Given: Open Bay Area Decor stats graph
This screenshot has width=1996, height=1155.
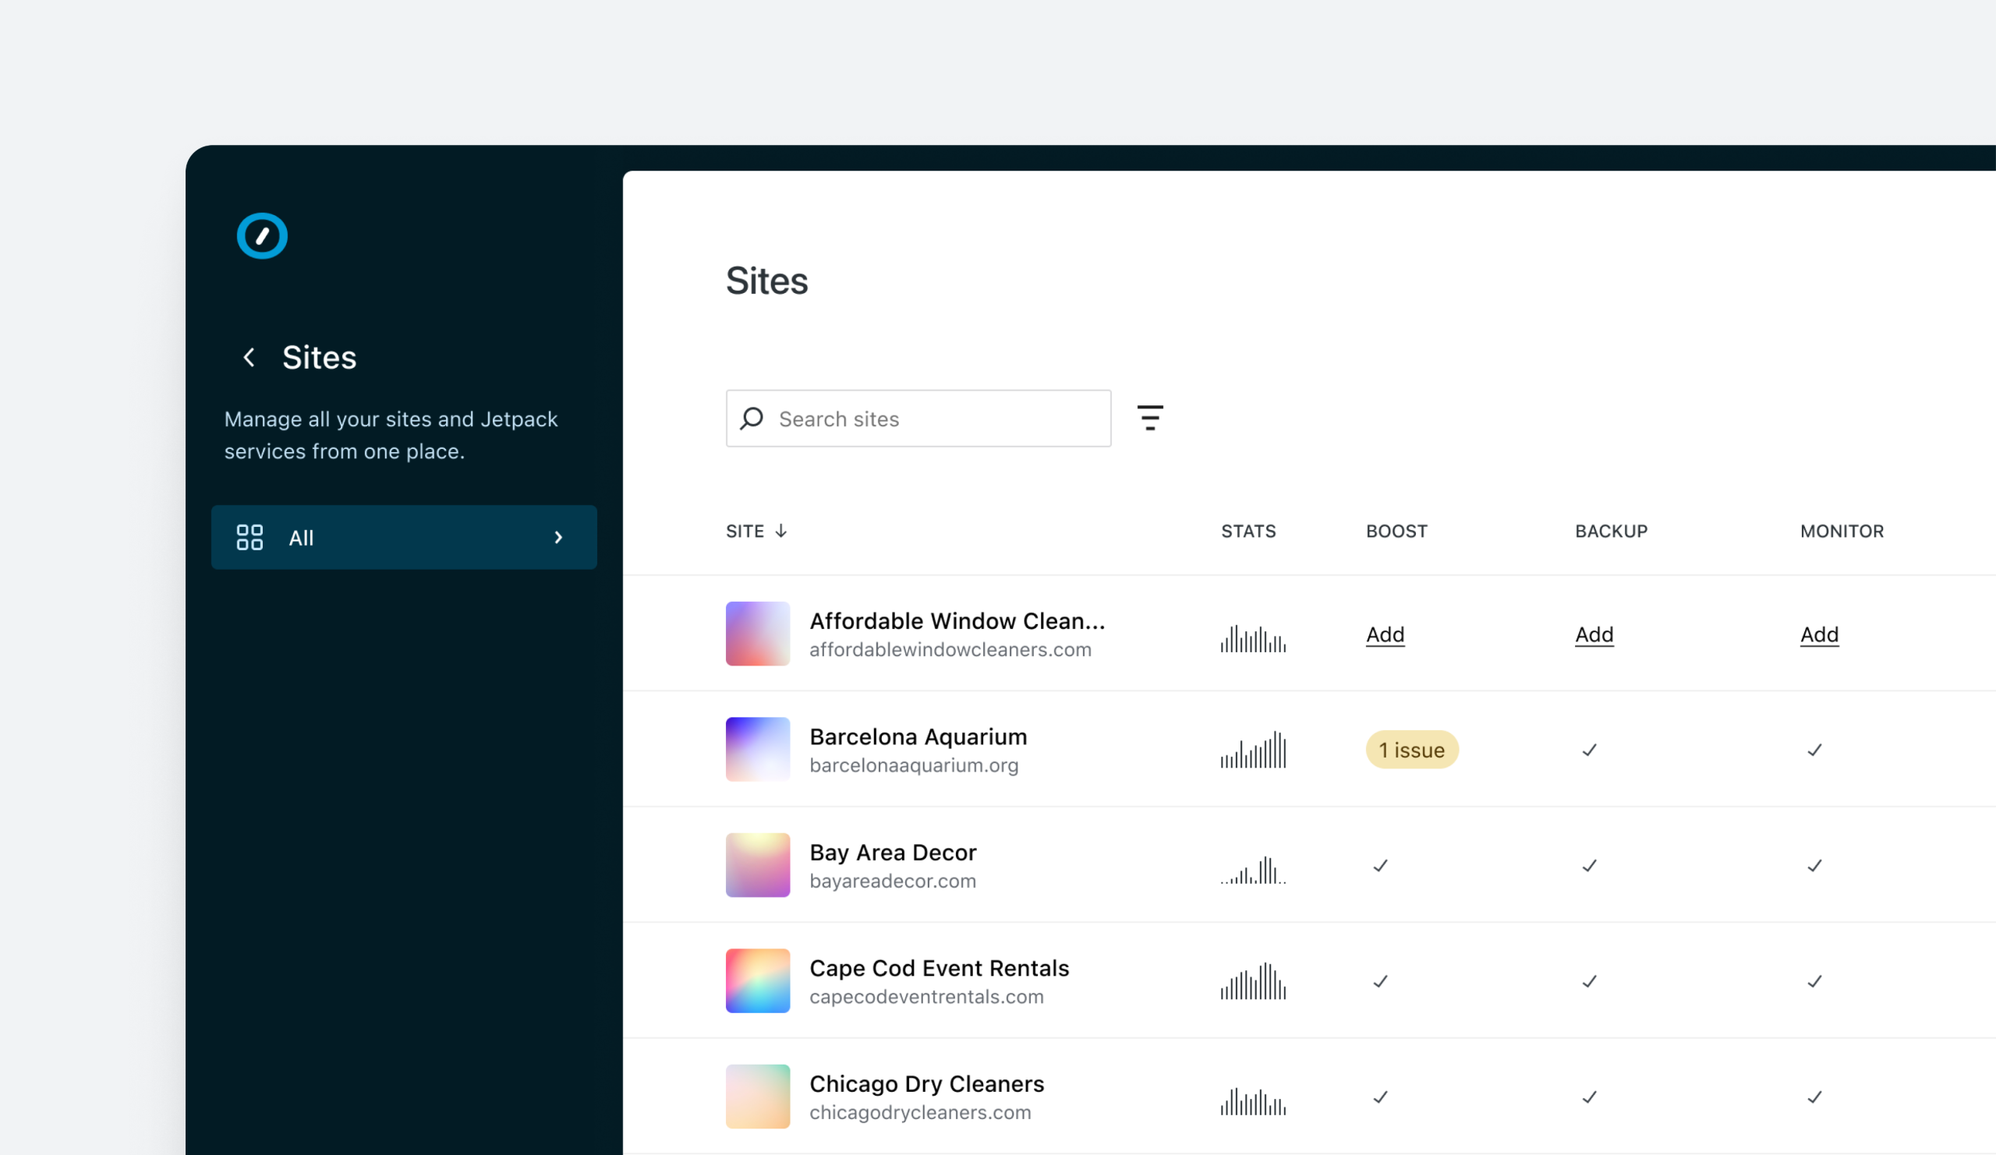Looking at the screenshot, I should pos(1253,869).
